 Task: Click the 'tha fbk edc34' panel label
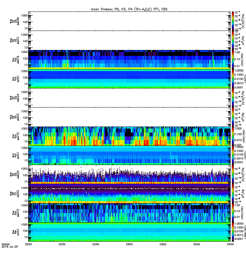tap(16, 60)
